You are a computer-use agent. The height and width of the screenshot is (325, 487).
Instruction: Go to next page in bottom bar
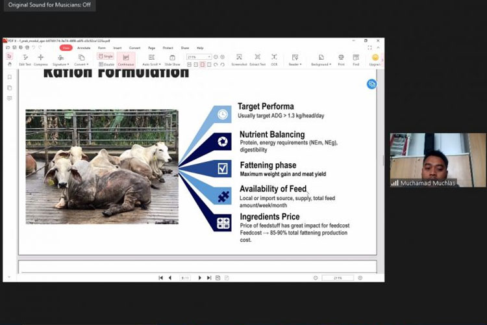click(199, 278)
